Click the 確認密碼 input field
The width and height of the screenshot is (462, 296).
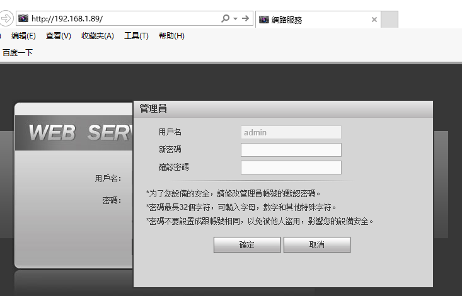[291, 168]
